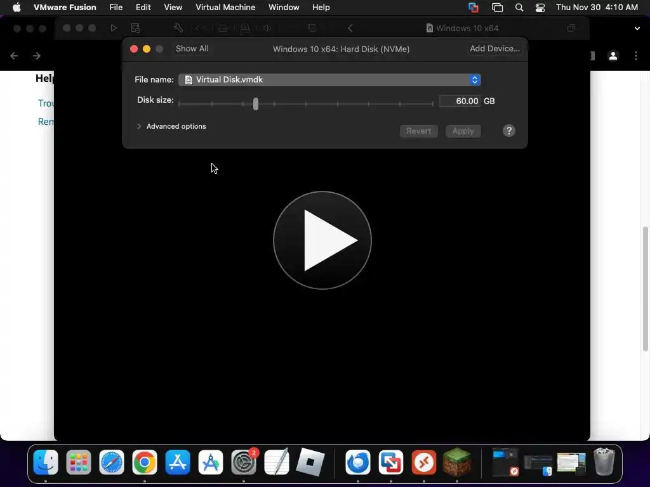Click the Apply button

[463, 131]
